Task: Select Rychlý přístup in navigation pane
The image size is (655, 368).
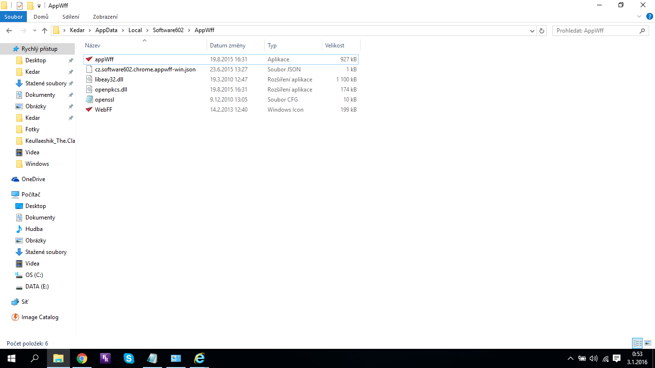Action: (x=38, y=49)
